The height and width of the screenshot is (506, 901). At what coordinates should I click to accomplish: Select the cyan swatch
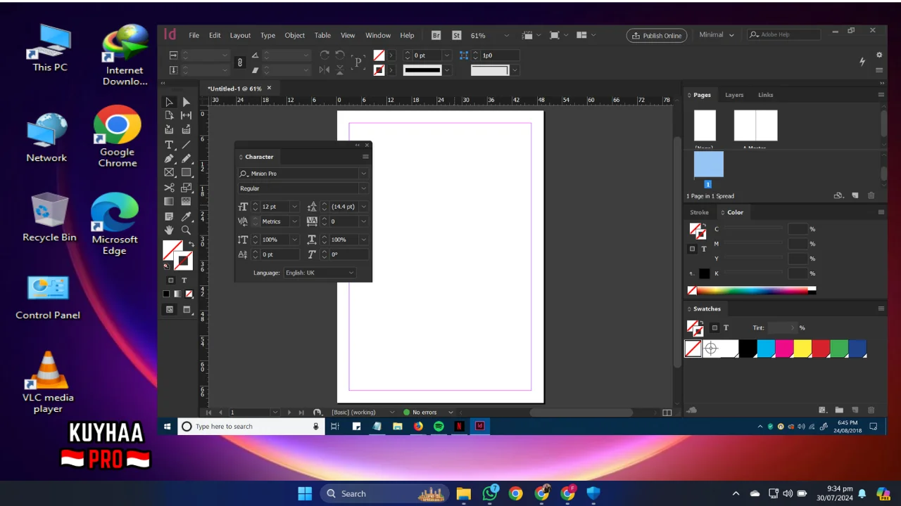(766, 348)
